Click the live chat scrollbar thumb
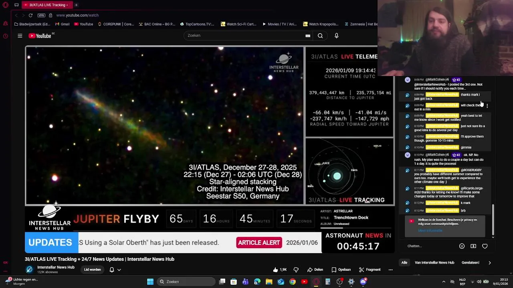The height and width of the screenshot is (288, 513). click(x=493, y=219)
